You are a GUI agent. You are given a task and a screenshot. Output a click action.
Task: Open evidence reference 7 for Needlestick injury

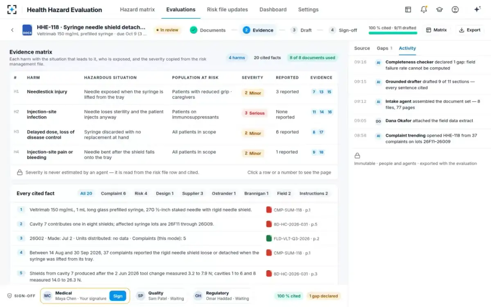click(314, 92)
